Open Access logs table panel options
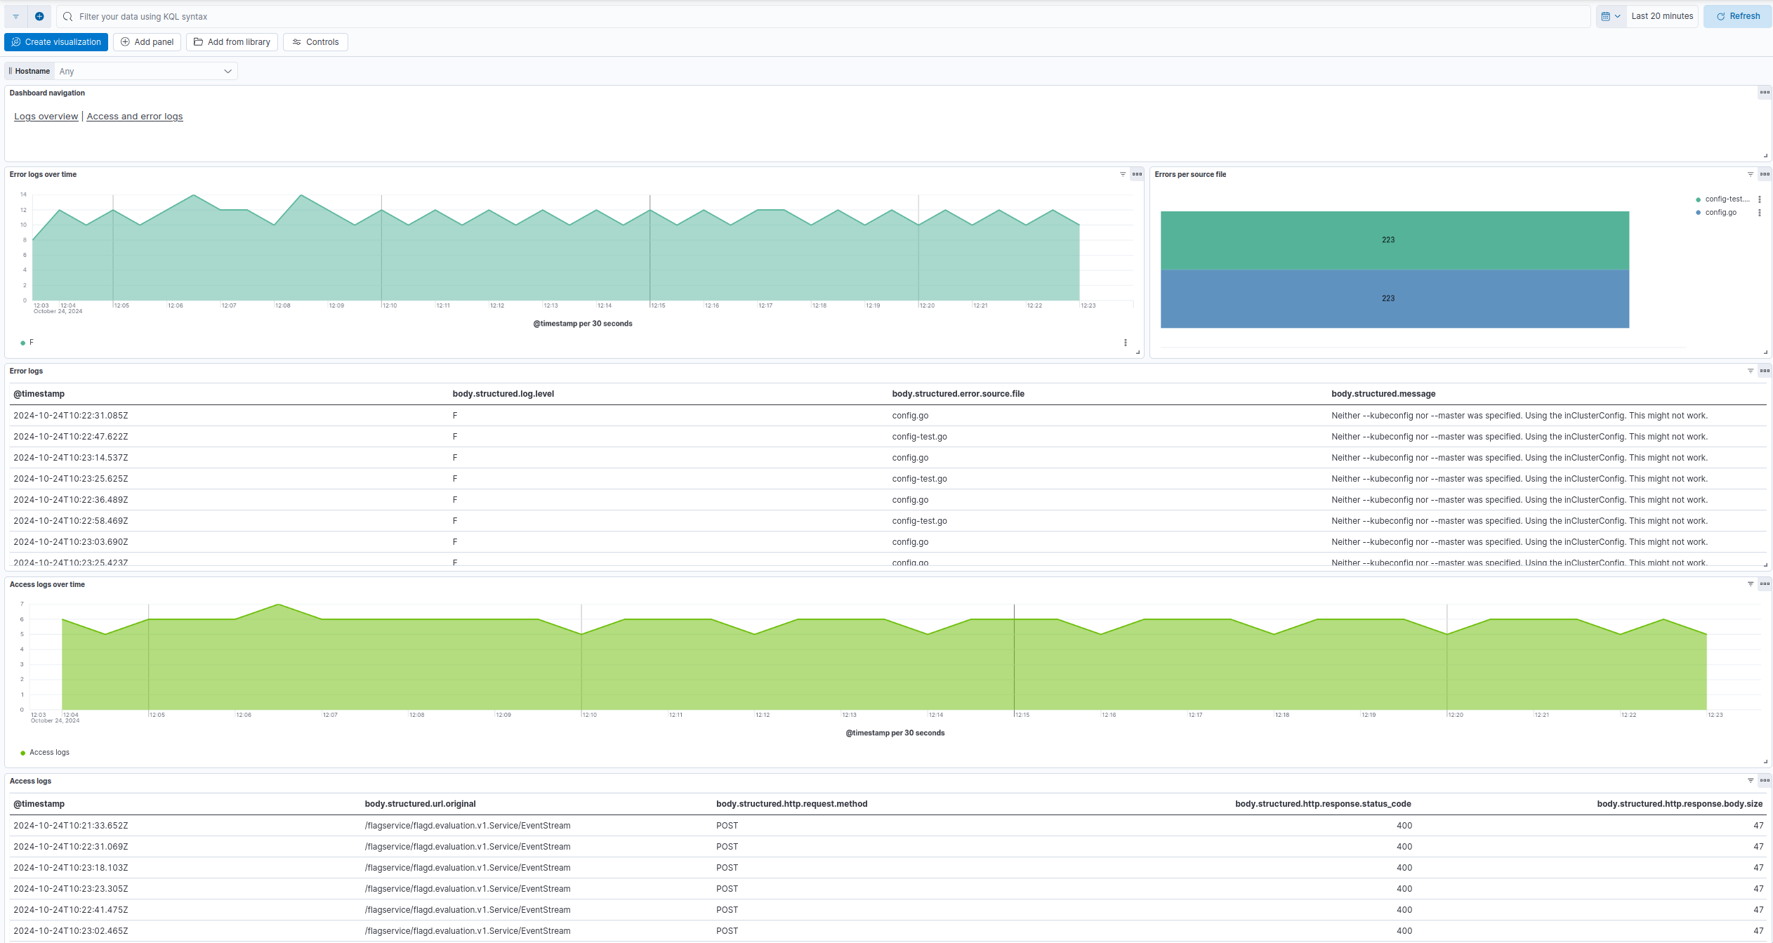Screen dimensions: 1773x943 pos(1764,780)
